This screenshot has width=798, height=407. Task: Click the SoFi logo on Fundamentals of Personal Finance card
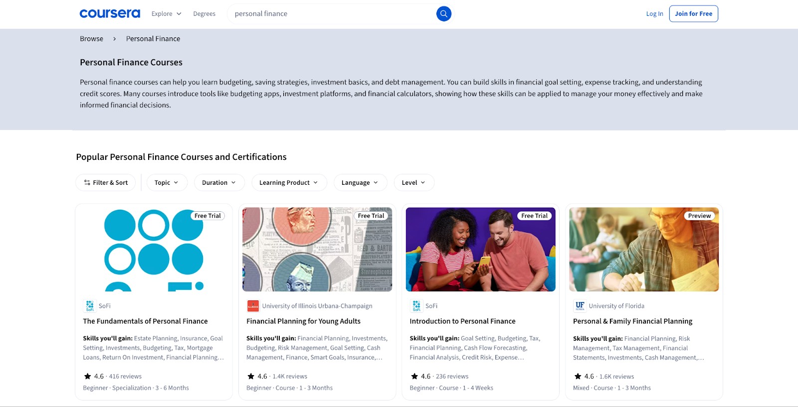pyautogui.click(x=90, y=306)
